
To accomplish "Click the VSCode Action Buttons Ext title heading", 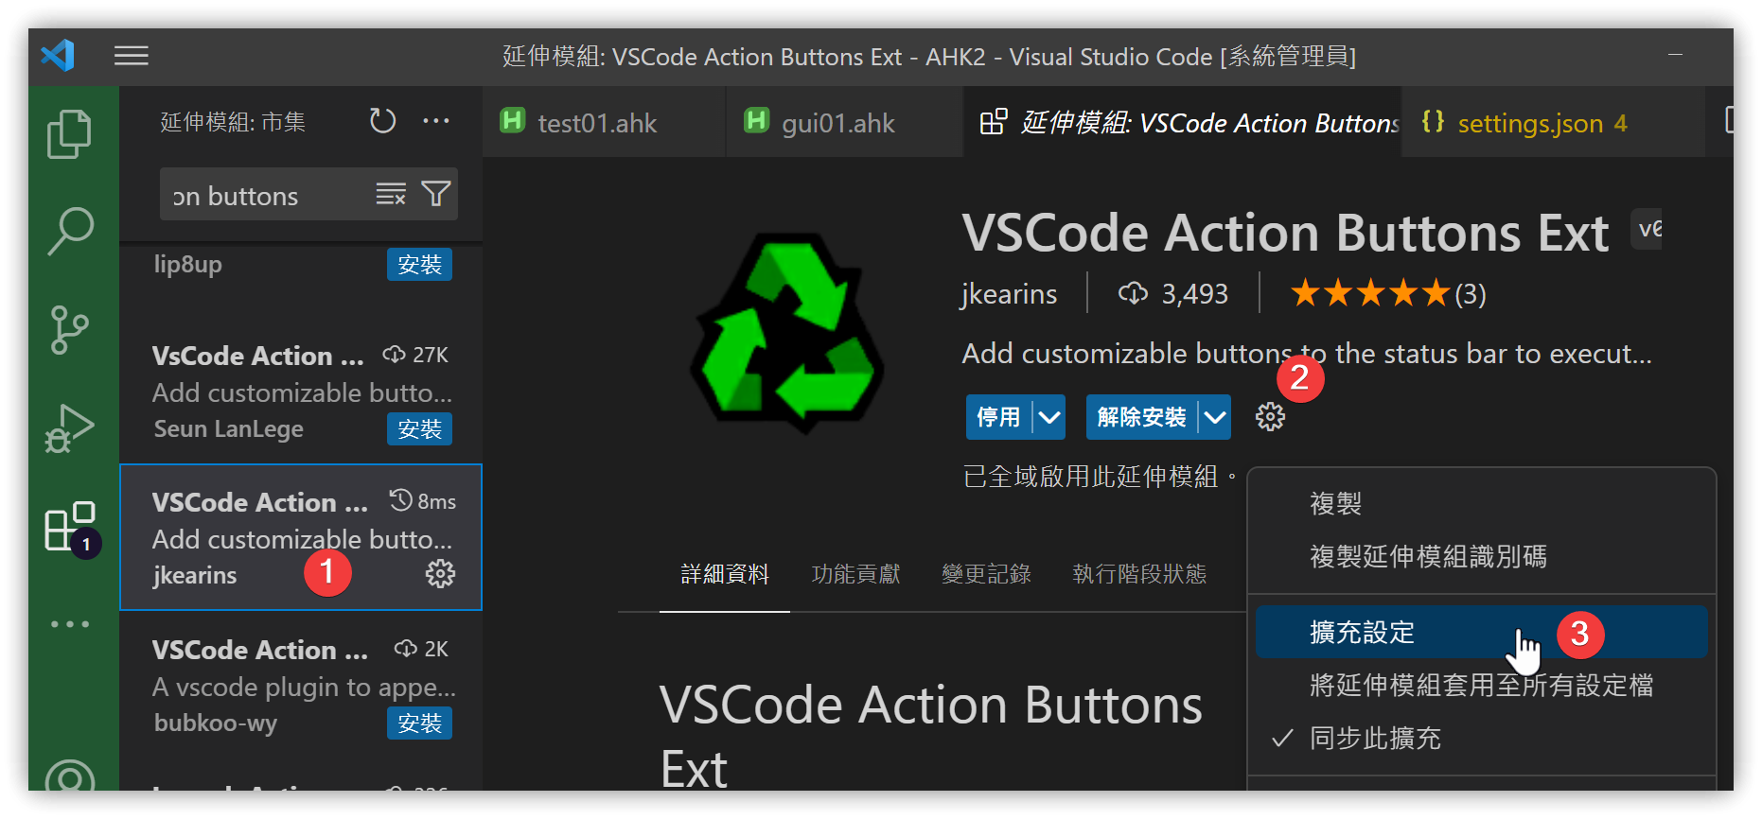I will (x=1285, y=234).
